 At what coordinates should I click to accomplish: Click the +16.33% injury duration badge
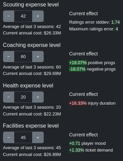[x=78, y=103]
